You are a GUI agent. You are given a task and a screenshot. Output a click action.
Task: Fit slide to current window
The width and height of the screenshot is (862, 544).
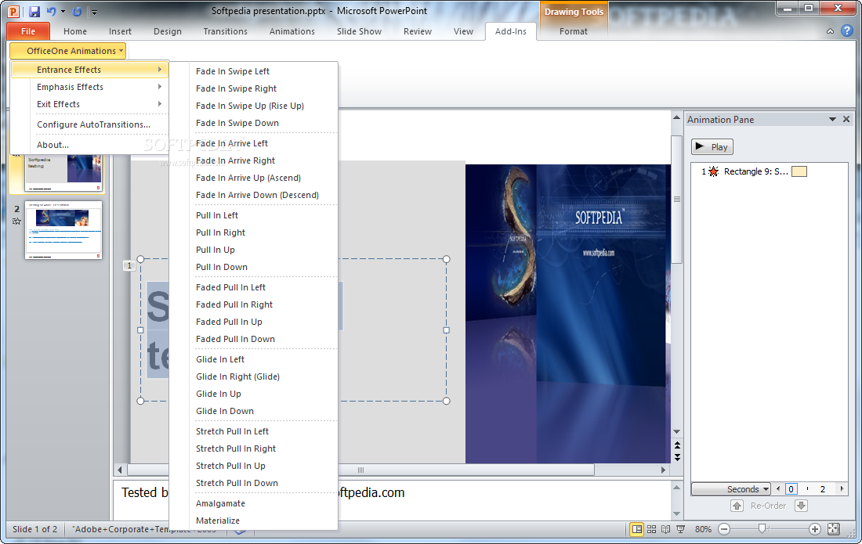[x=834, y=529]
